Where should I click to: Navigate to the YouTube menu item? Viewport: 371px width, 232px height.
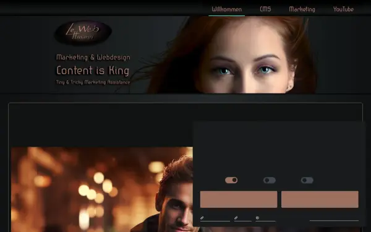click(x=343, y=9)
